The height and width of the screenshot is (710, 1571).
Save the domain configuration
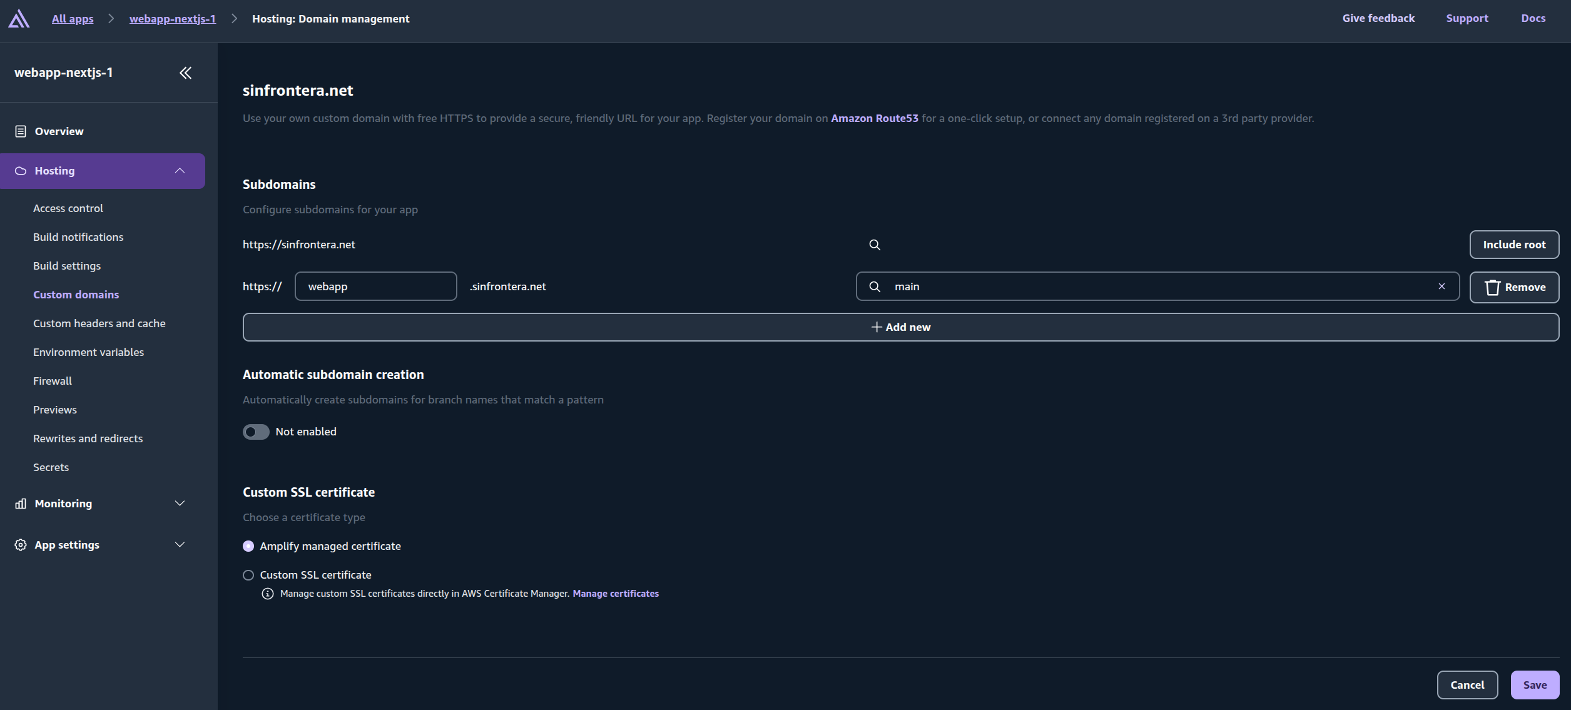pyautogui.click(x=1534, y=685)
